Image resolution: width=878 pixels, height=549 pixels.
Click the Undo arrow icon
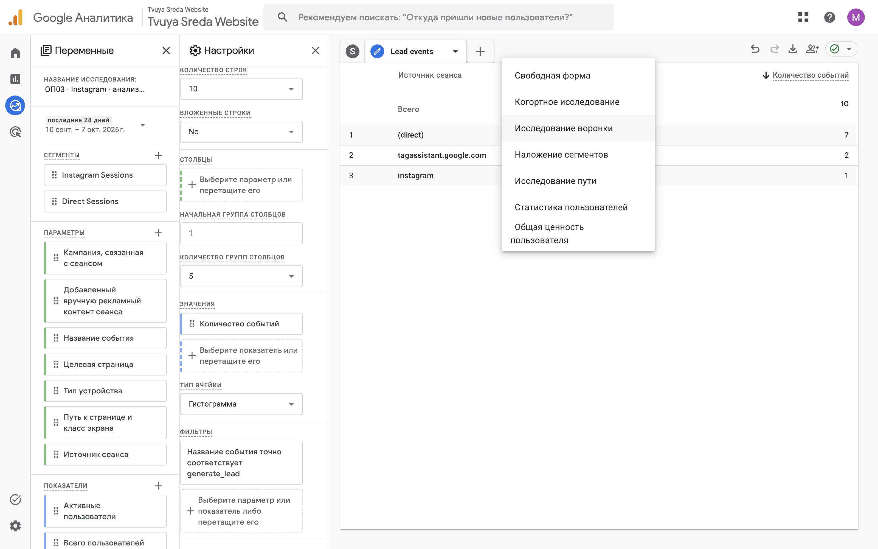tap(755, 49)
